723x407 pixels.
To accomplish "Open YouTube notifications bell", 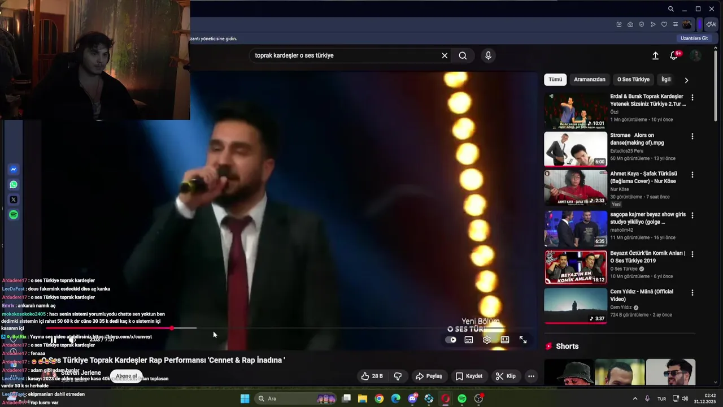I will click(x=674, y=55).
